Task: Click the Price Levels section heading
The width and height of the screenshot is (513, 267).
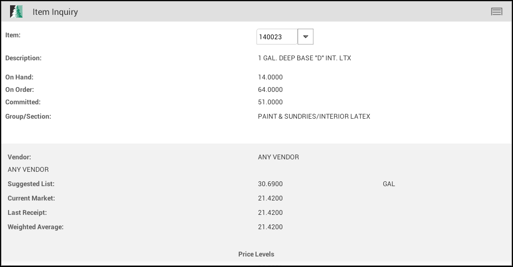Action: coord(256,254)
